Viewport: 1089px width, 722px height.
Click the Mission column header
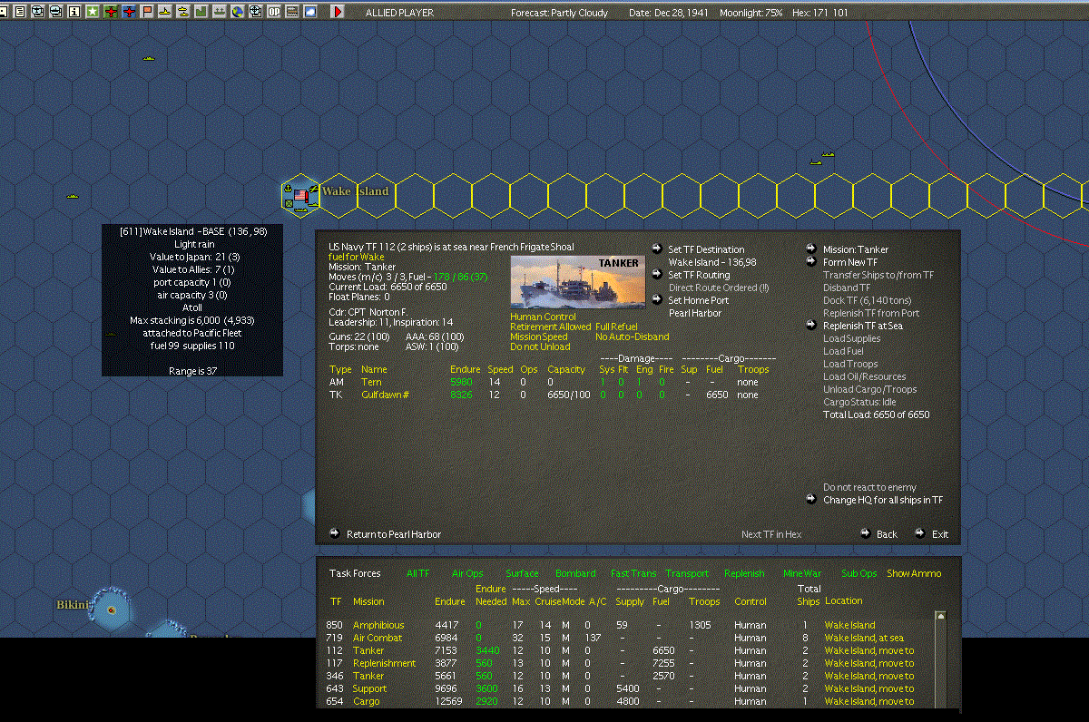[x=368, y=601]
